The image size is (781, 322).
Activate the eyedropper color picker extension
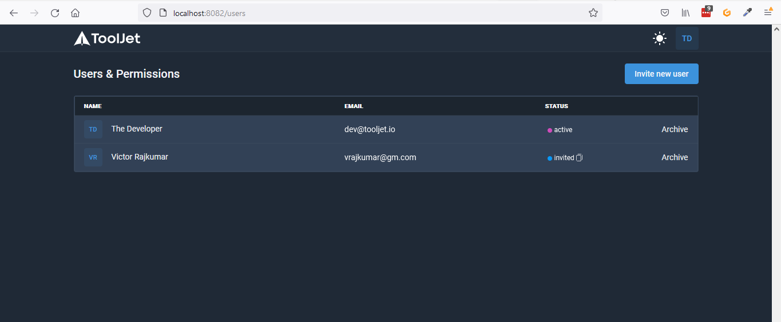(x=747, y=13)
